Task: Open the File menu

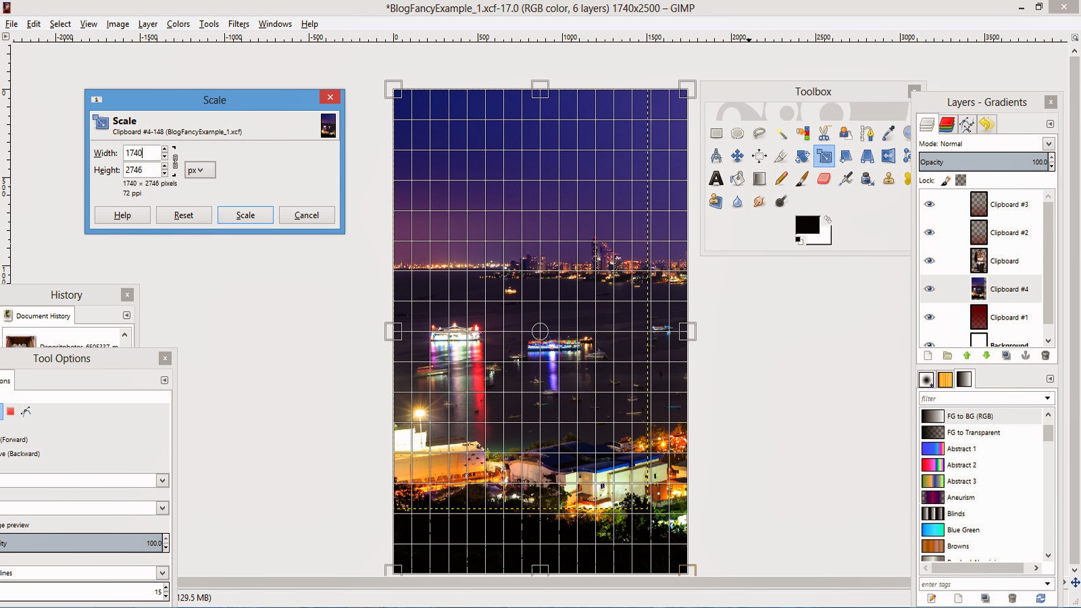Action: click(x=11, y=24)
